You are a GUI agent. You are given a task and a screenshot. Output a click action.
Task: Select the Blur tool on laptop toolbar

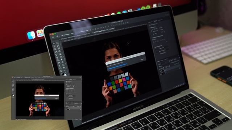62,59
